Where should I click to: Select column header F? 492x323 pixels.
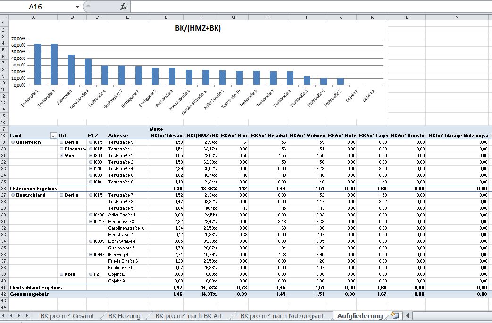[x=201, y=17]
